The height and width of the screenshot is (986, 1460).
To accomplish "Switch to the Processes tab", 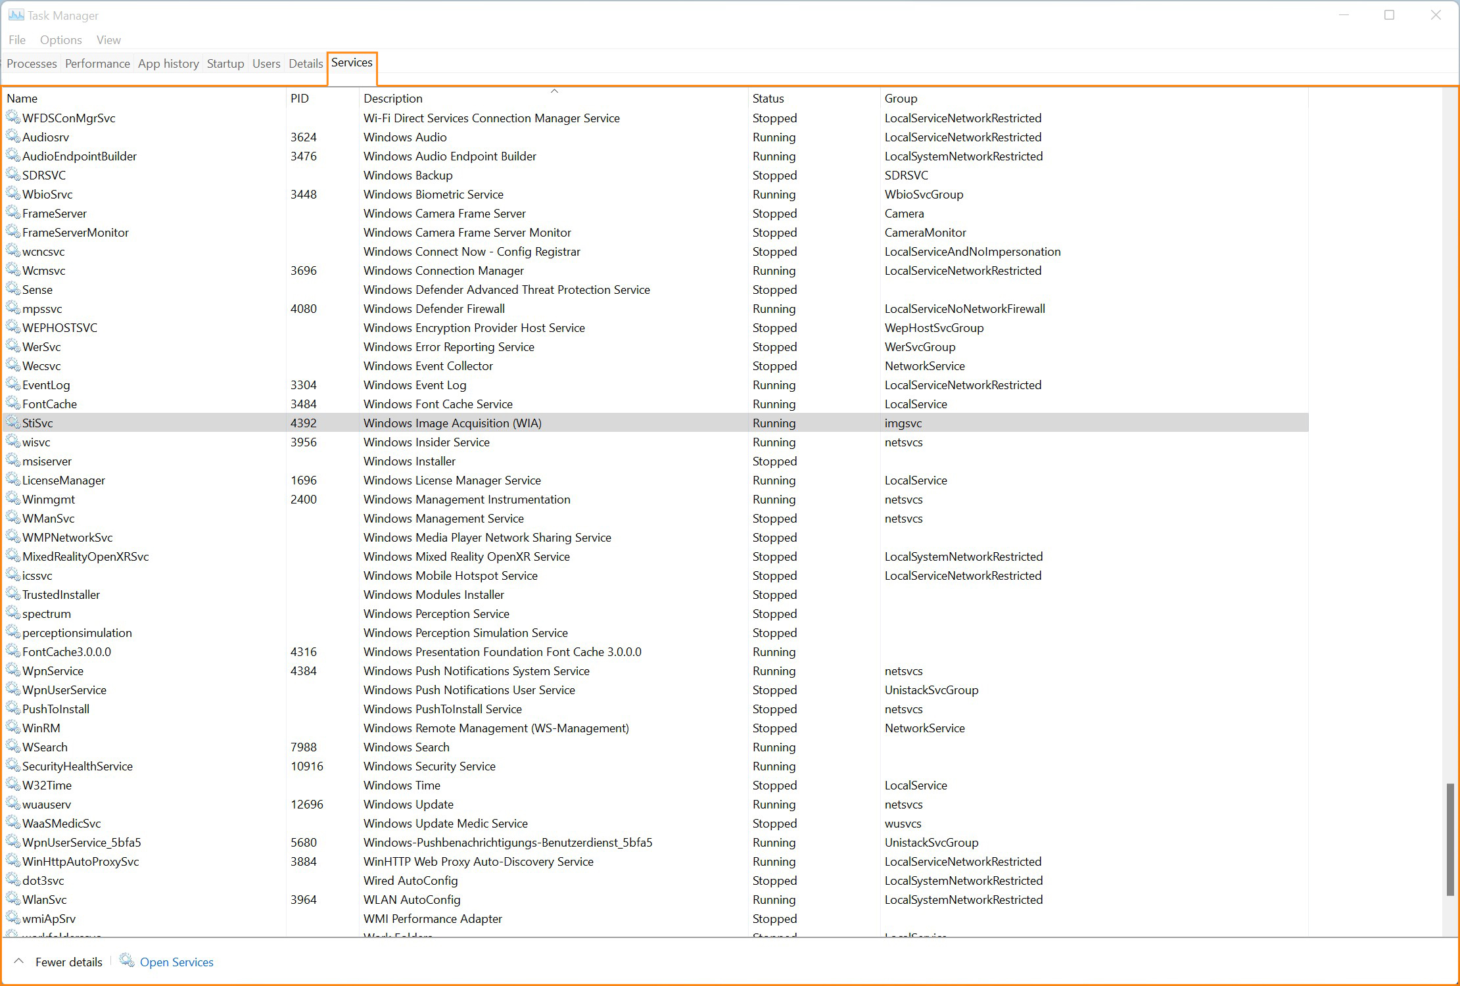I will (32, 64).
